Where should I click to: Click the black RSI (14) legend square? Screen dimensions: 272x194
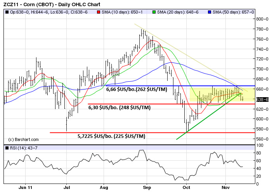7,148
